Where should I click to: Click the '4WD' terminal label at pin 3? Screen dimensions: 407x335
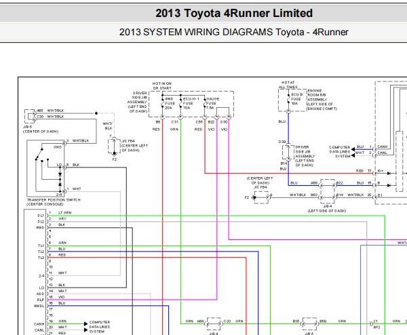coord(40,228)
